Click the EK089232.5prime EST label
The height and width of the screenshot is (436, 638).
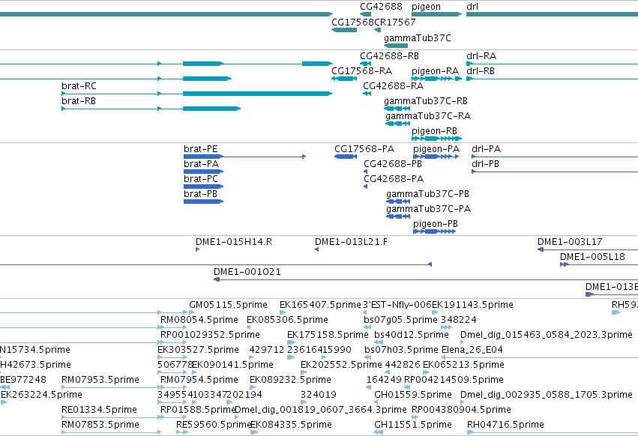[290, 381]
